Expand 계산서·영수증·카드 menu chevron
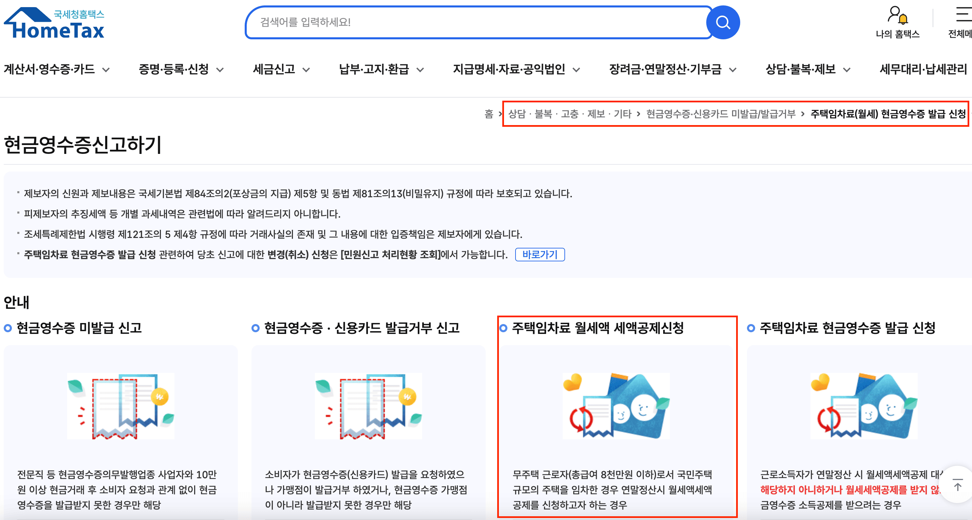 click(106, 70)
